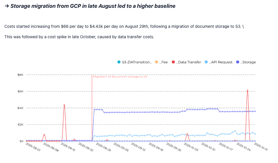Screen dimensions: 278x163
Task: Click the arrow before the "Storage migration" heading
Action: click(7, 6)
